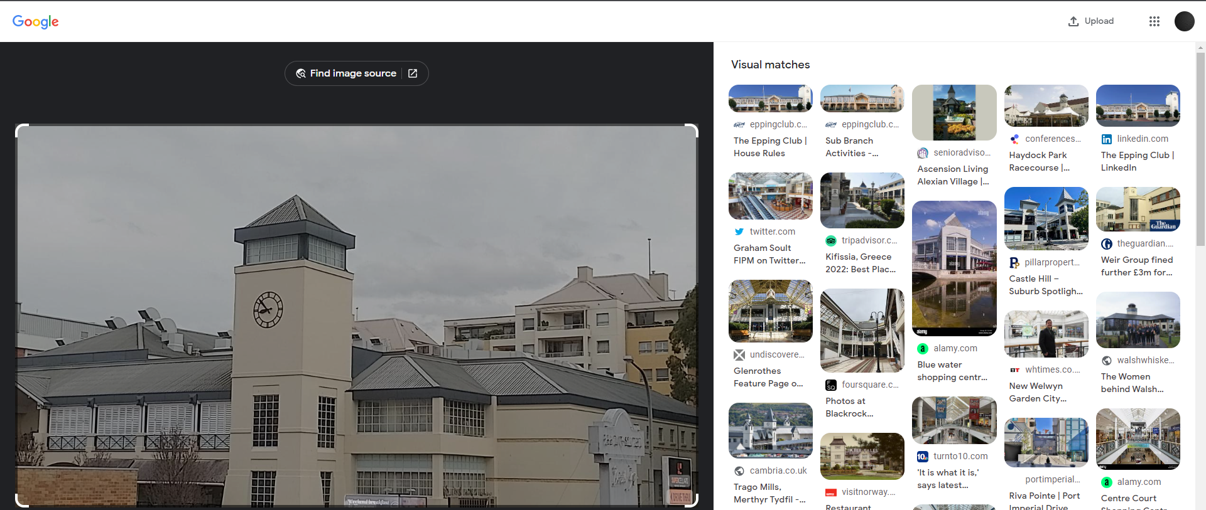Click alamy favicon near Centre Court

coord(1107,482)
